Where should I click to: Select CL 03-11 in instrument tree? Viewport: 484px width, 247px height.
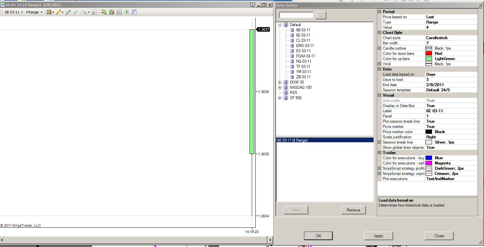click(303, 40)
